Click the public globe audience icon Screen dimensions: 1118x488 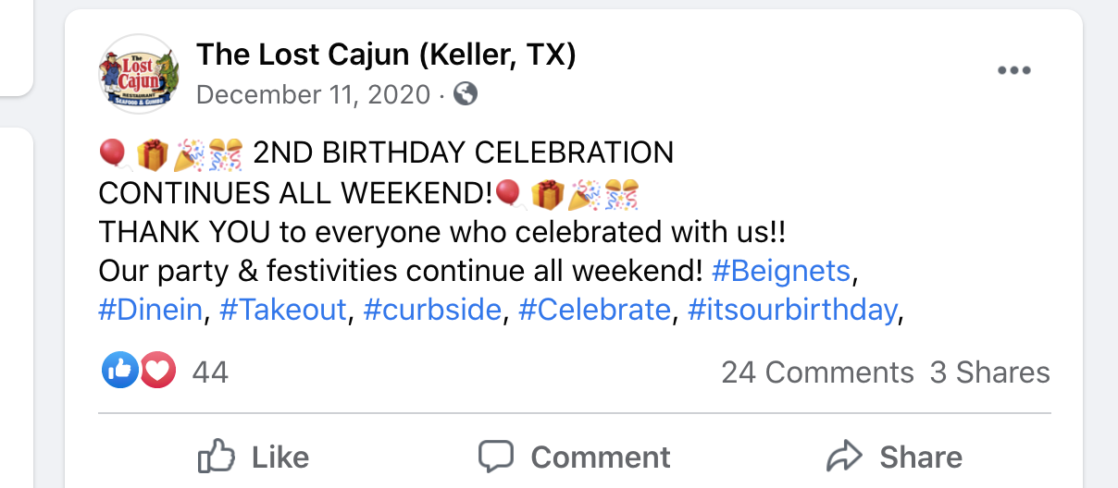467,93
